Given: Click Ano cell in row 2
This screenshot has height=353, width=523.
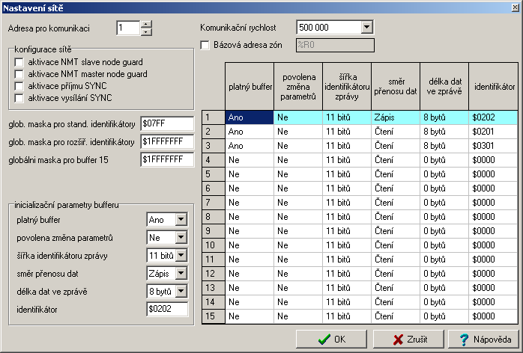Looking at the screenshot, I should pos(250,132).
